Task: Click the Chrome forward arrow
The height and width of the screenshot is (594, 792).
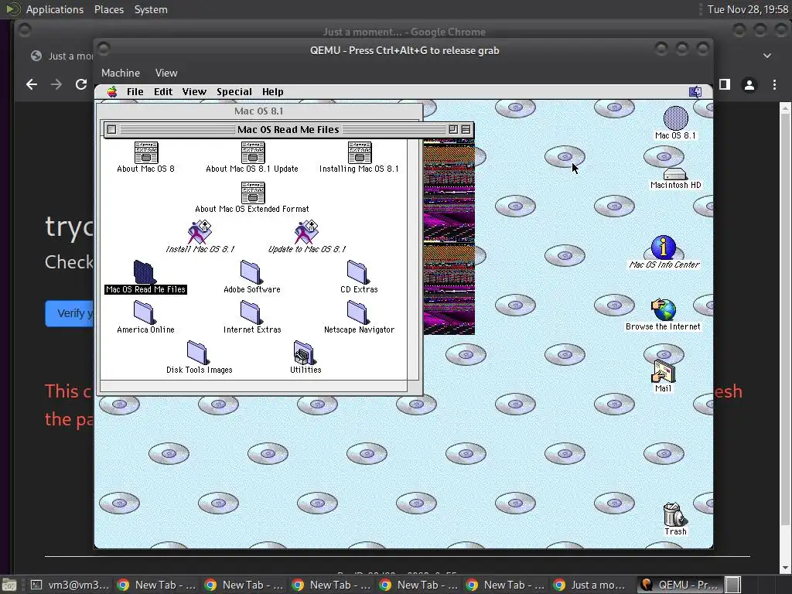Action: tap(56, 84)
